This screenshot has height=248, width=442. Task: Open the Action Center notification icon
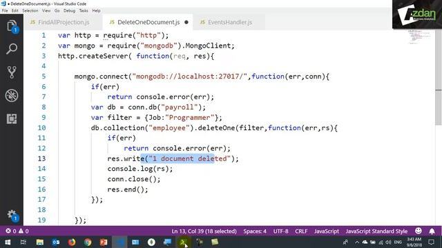431,242
